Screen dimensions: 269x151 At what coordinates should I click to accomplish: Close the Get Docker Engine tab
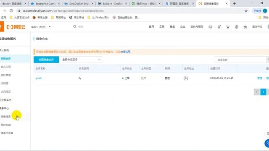(x=92, y=4)
